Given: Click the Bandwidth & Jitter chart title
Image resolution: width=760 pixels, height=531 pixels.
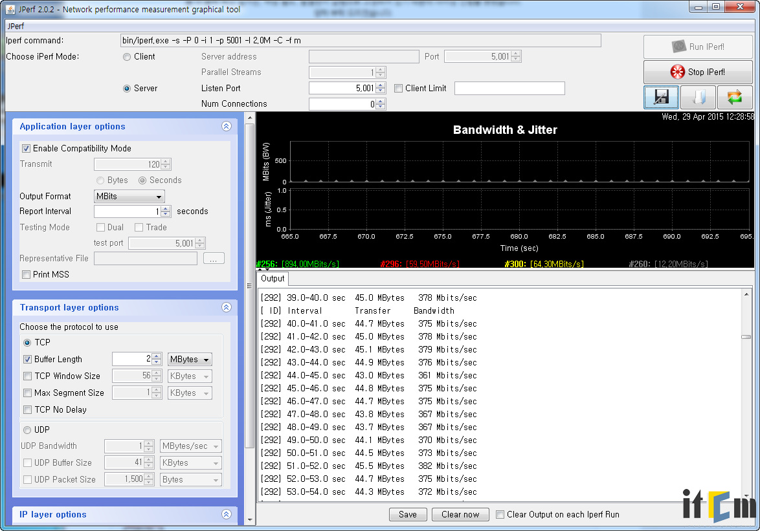Looking at the screenshot, I should click(505, 130).
